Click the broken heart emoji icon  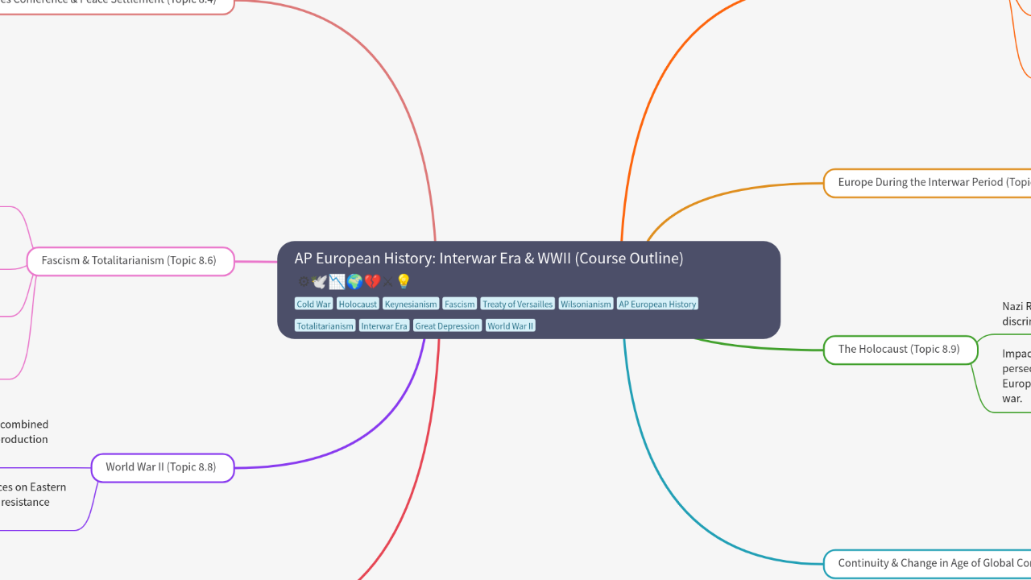(x=371, y=282)
